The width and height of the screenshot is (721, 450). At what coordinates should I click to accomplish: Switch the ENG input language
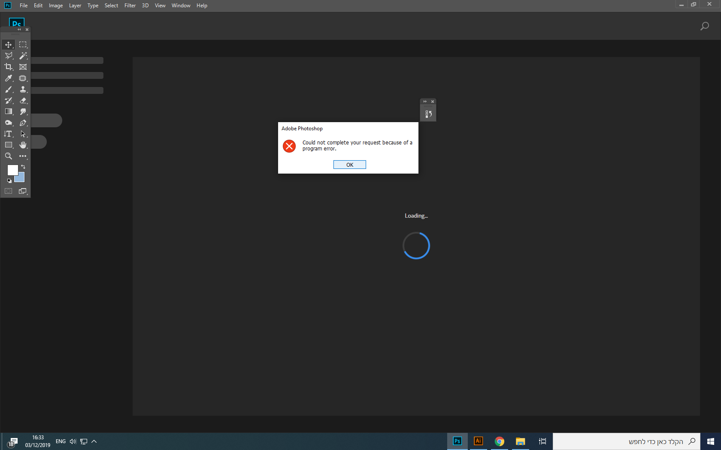point(61,441)
